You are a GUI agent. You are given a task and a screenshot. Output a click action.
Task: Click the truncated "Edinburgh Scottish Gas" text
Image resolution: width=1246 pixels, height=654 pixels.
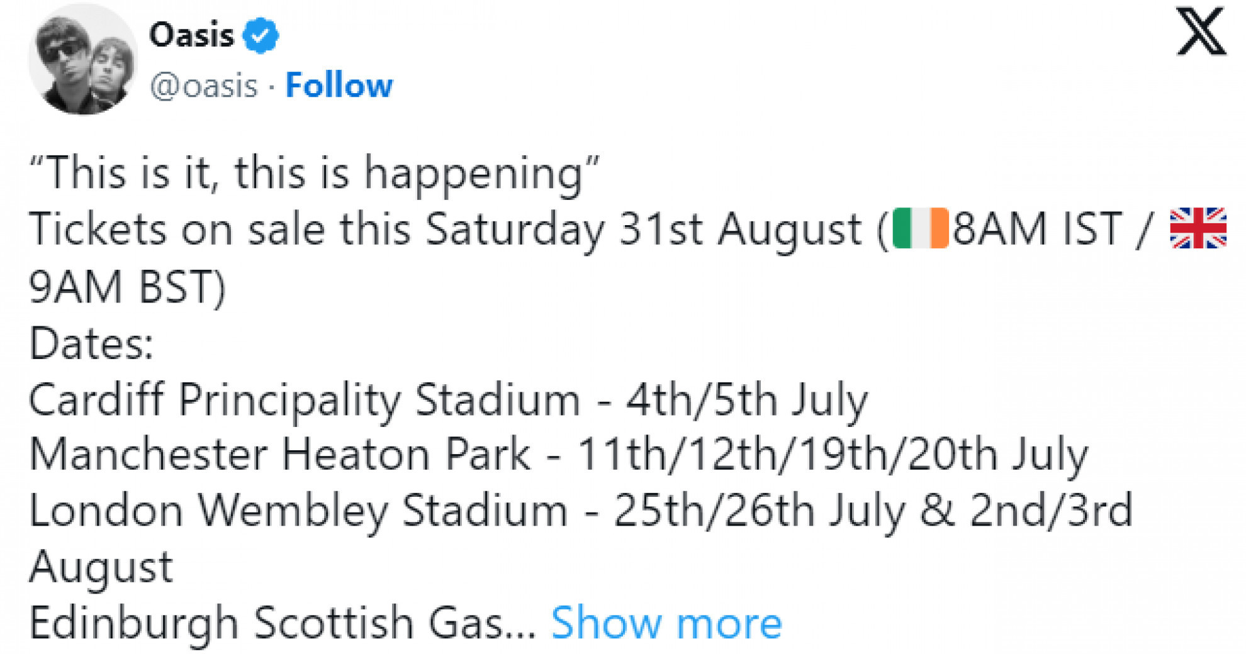point(266,623)
